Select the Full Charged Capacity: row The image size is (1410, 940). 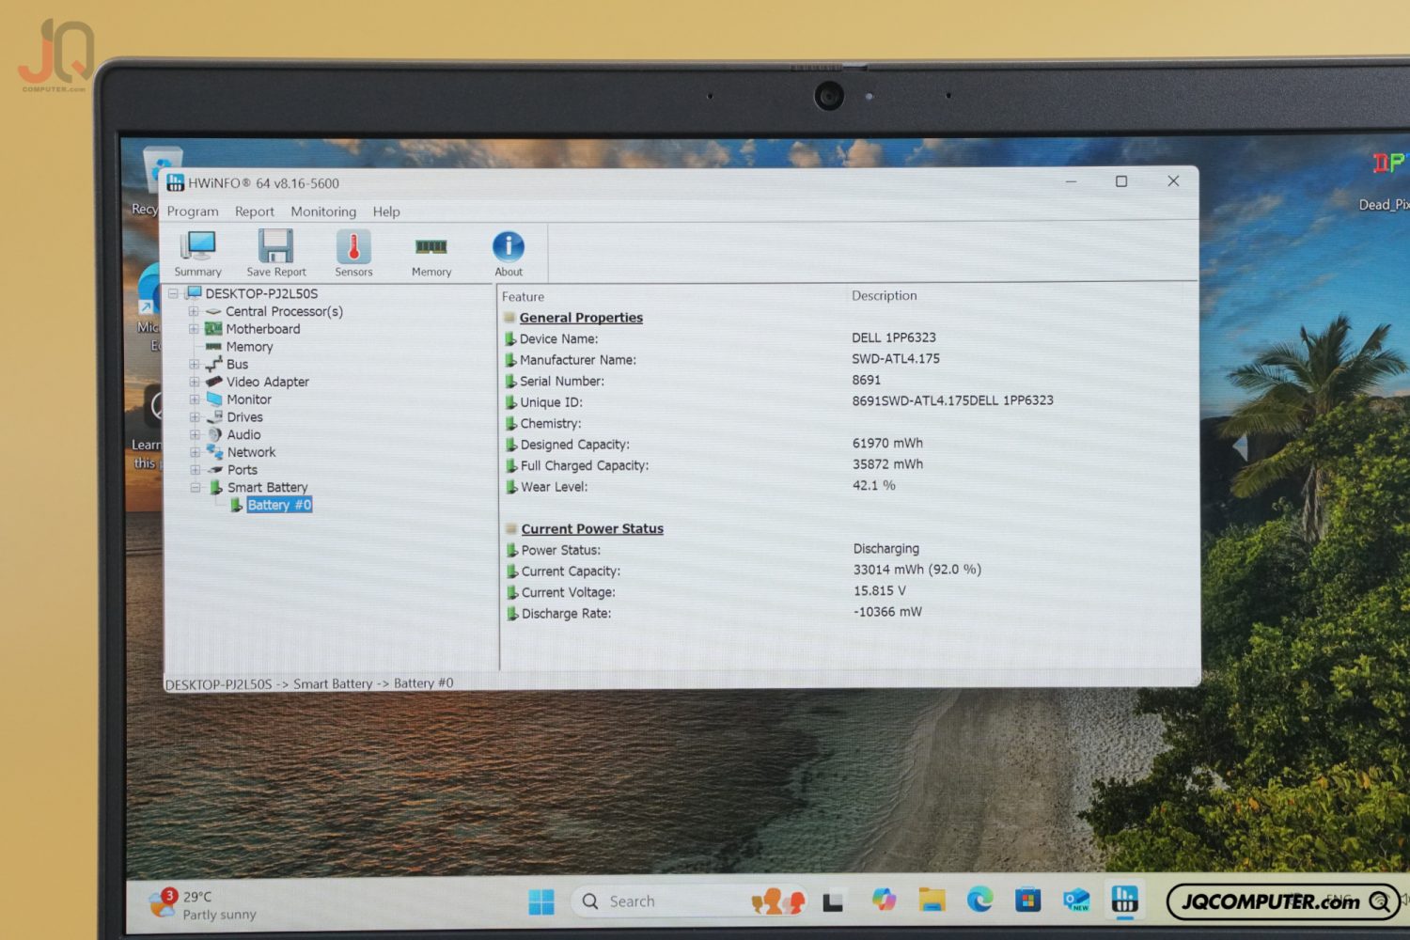[585, 465]
